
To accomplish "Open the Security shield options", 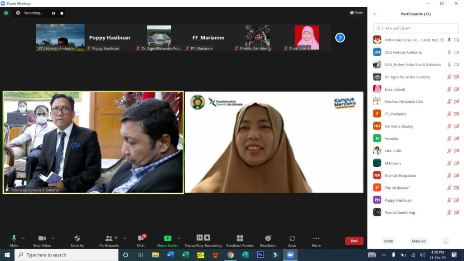I will (77, 238).
